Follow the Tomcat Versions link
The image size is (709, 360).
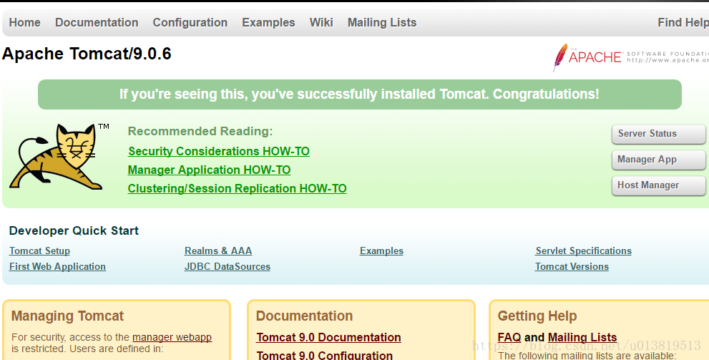click(x=572, y=267)
